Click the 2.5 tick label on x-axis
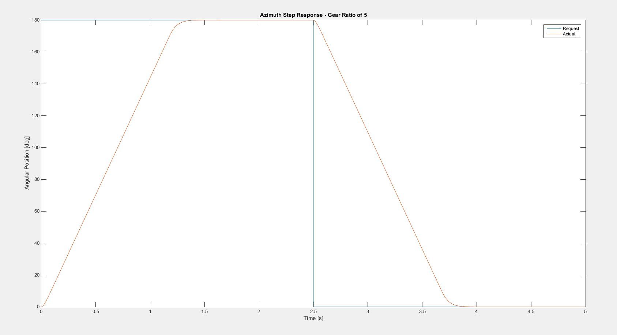 pyautogui.click(x=313, y=312)
